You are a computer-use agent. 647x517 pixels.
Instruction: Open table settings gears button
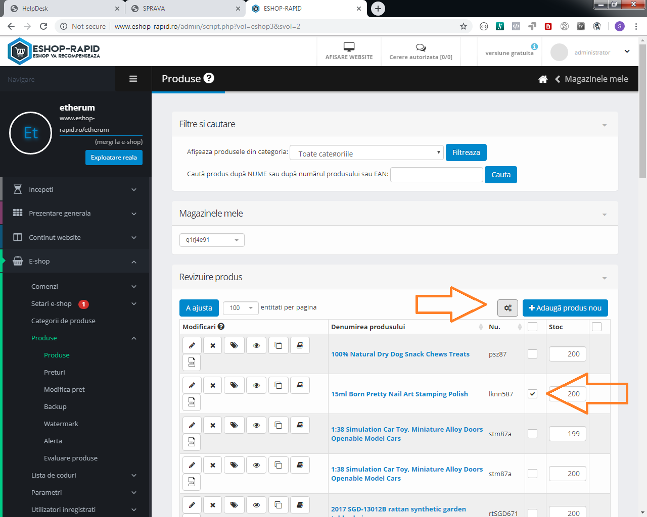click(507, 307)
